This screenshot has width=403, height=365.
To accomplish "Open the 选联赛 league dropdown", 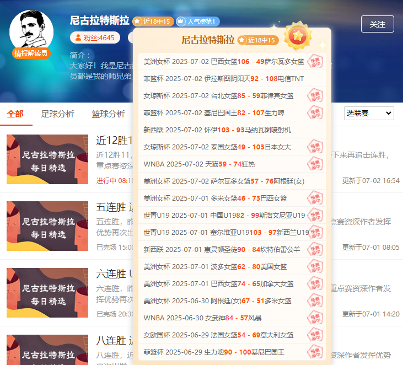I will pos(369,113).
